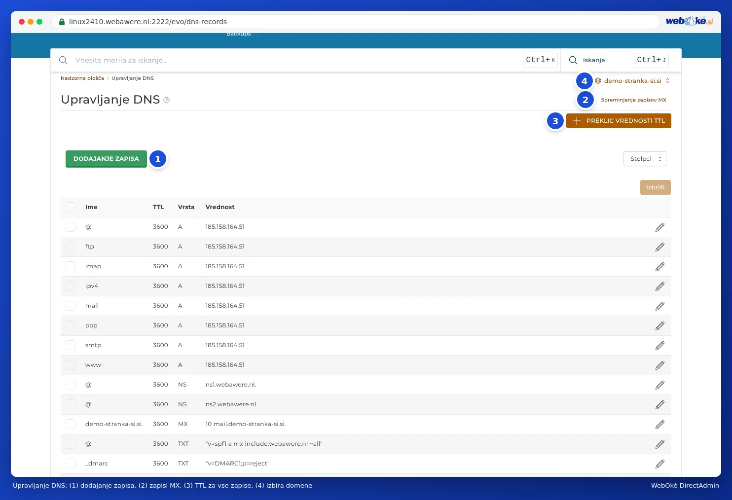
Task: Check the demo-stranka-si.si MX record checkbox
Action: tap(71, 424)
